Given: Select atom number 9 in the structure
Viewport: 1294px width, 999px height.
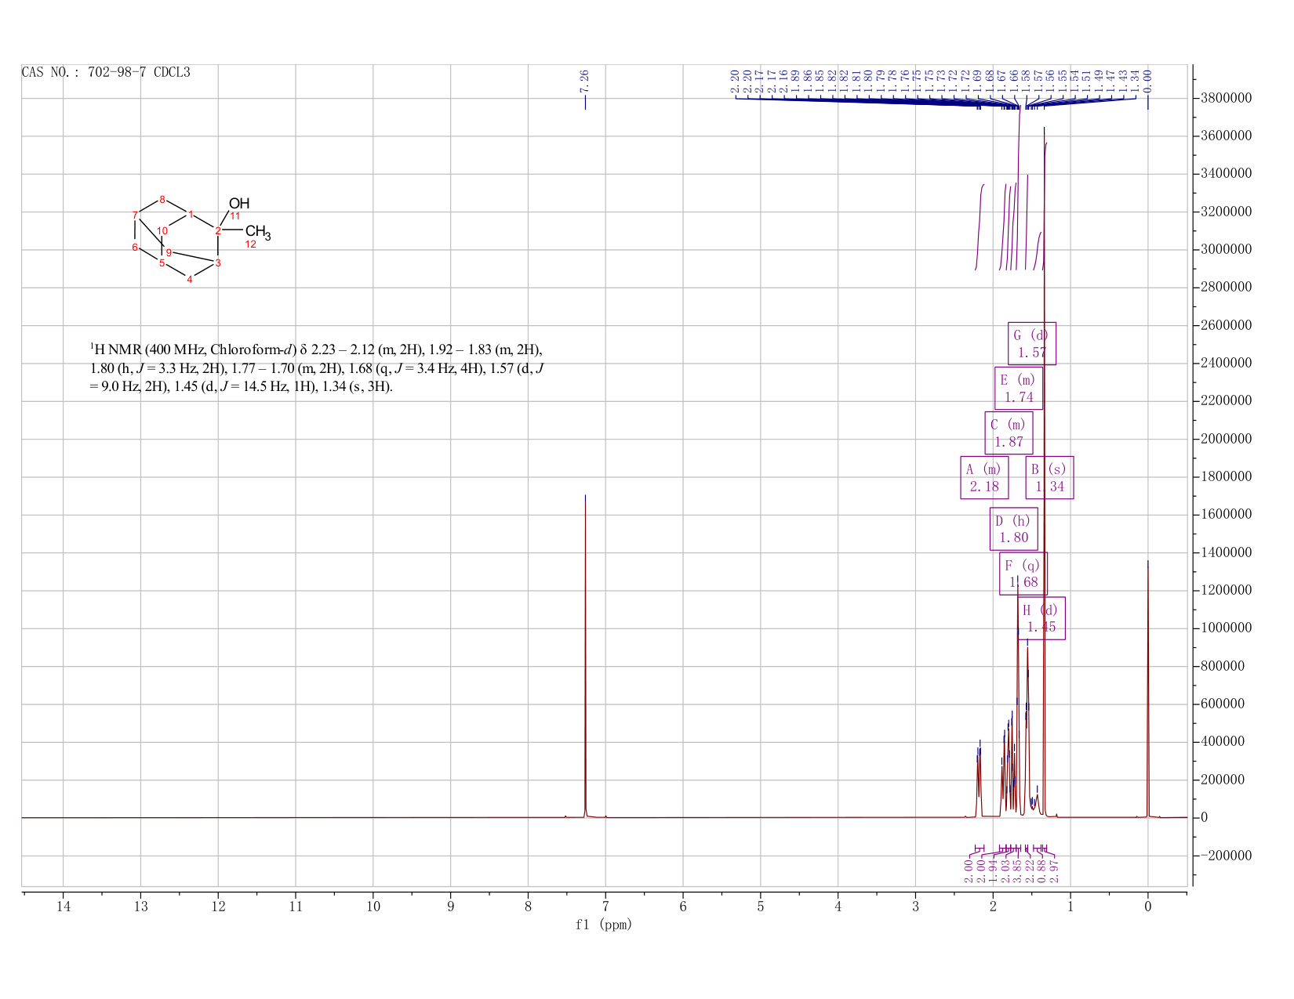Looking at the screenshot, I should pos(169,252).
